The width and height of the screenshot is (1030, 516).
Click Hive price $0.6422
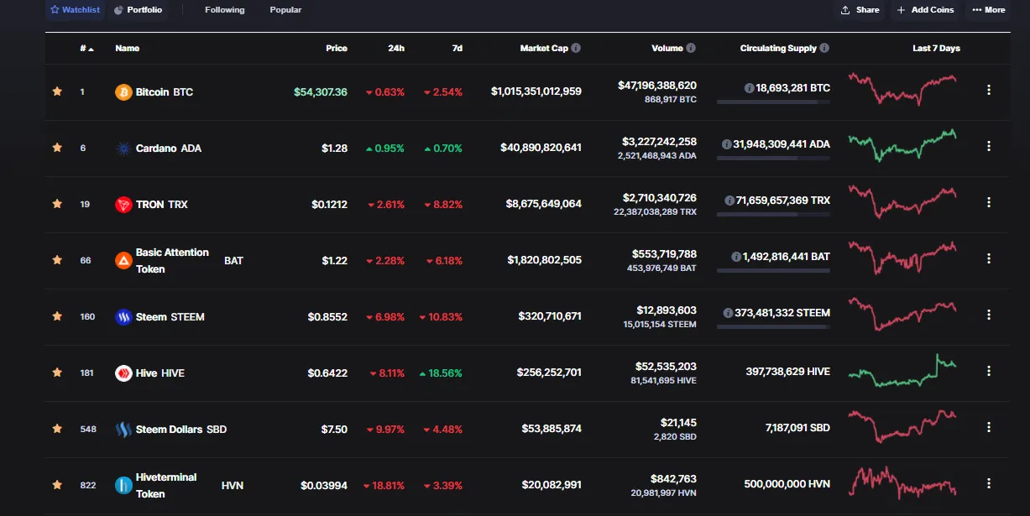click(x=327, y=373)
